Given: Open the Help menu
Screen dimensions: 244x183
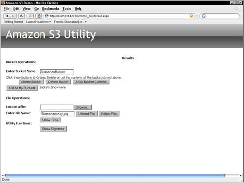Looking at the screenshot, I should pyautogui.click(x=78, y=9).
